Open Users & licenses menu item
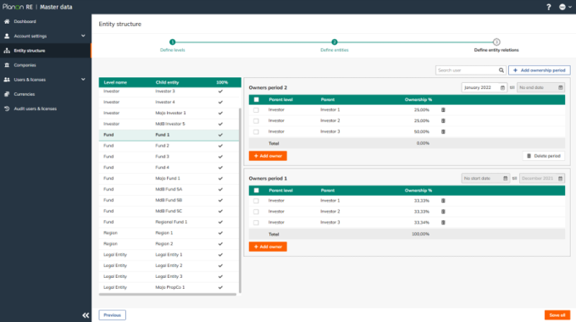 (30, 80)
